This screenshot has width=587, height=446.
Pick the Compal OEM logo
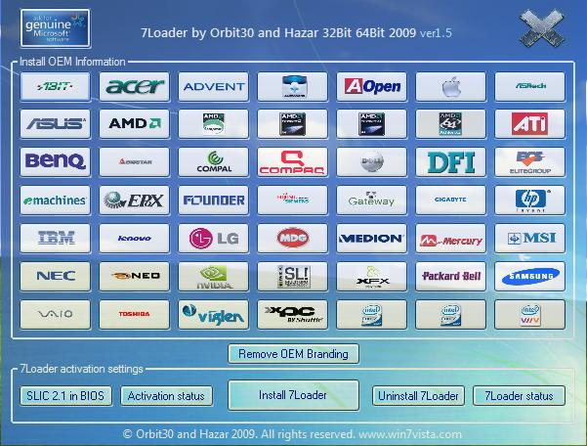[x=213, y=162]
